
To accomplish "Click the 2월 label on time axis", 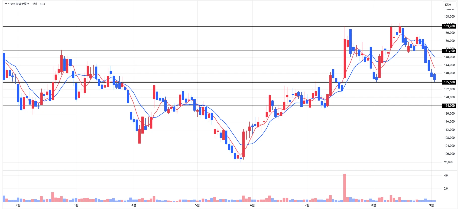I will pos(18,205).
